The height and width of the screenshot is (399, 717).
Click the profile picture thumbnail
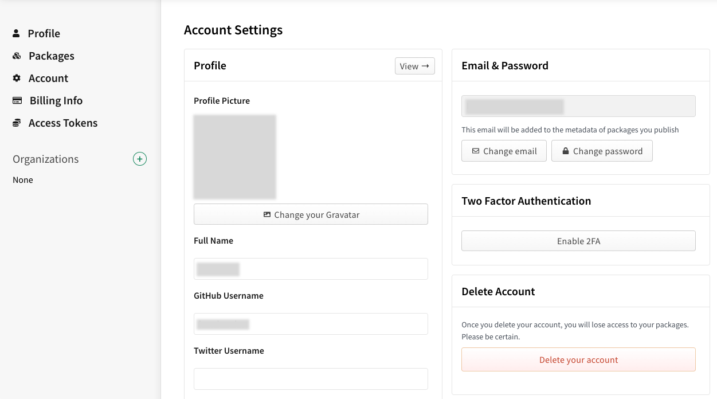pyautogui.click(x=235, y=157)
